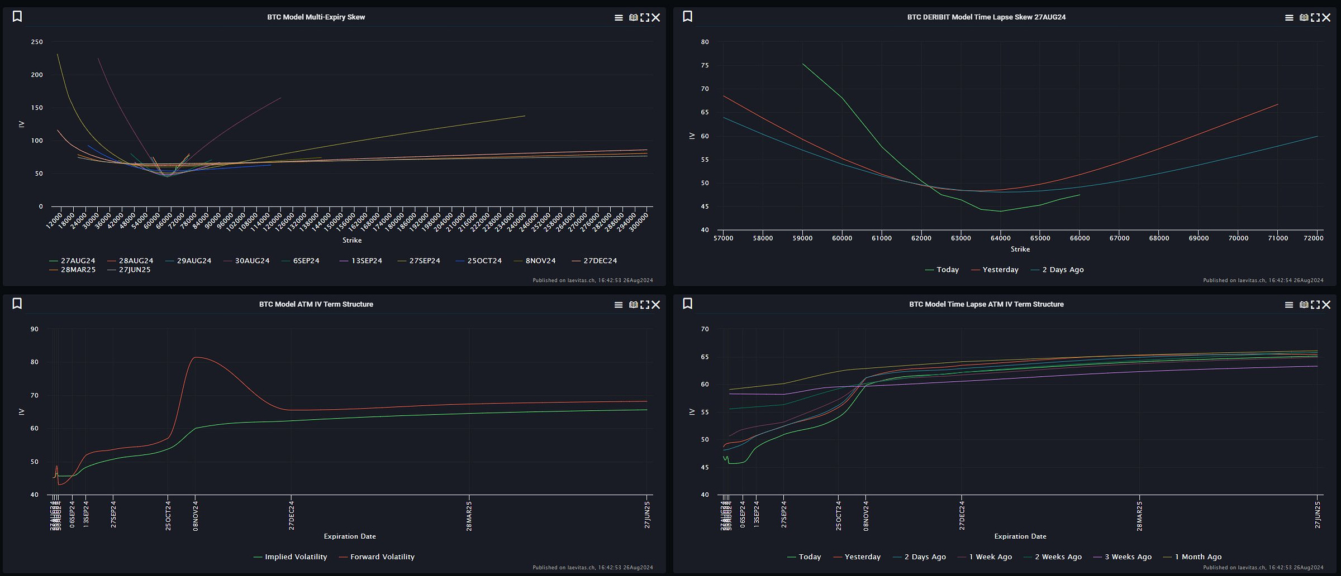Toggle 29AUG24 series in Multi-Expiry Skew legend
This screenshot has height=576, width=1341.
188,261
